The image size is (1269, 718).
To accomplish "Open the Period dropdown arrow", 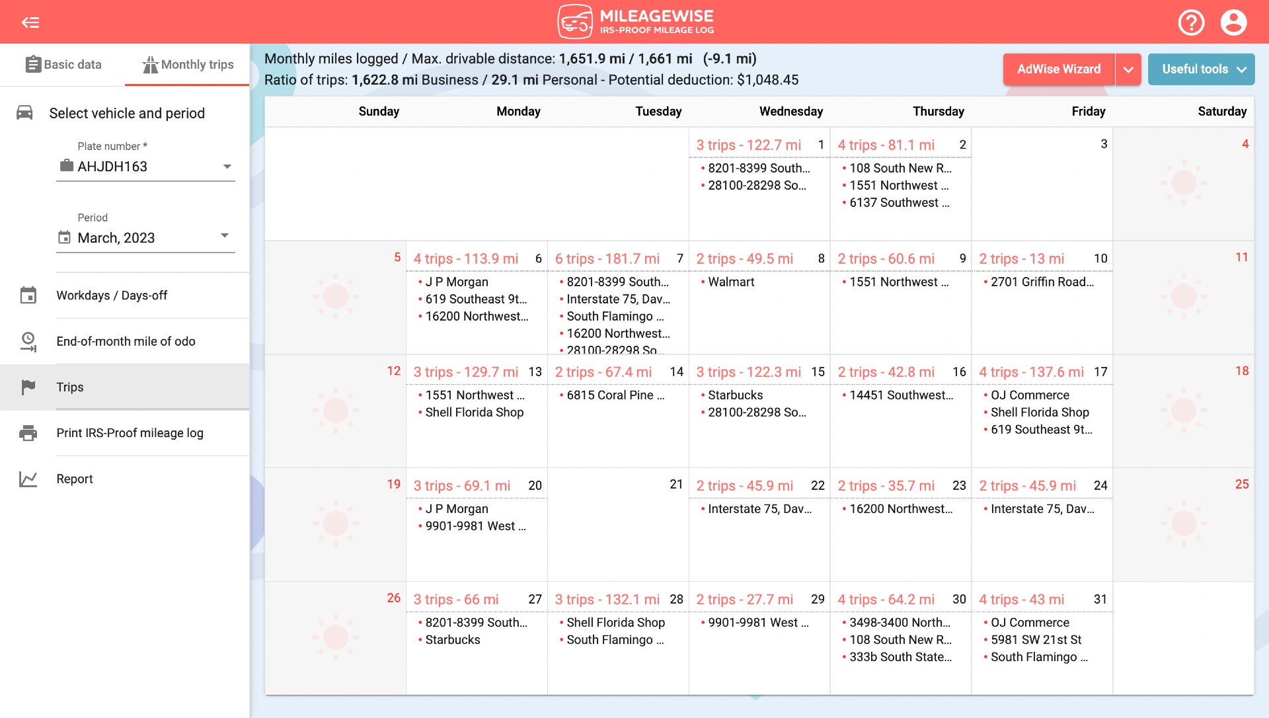I will point(225,235).
